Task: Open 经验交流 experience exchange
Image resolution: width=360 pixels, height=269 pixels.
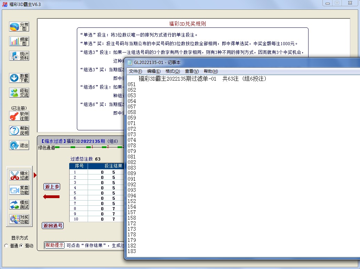Action: coord(19,92)
